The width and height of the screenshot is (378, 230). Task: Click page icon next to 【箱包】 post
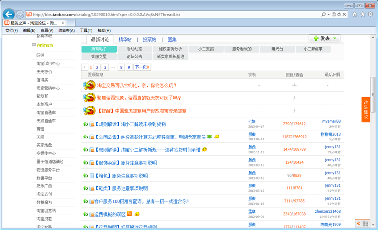(92, 176)
